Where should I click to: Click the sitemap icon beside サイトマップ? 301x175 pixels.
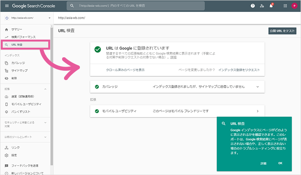tap(7, 71)
